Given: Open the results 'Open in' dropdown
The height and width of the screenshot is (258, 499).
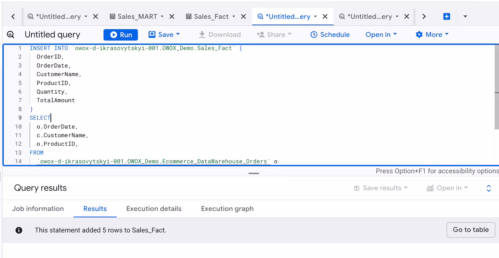Looking at the screenshot, I should 447,188.
